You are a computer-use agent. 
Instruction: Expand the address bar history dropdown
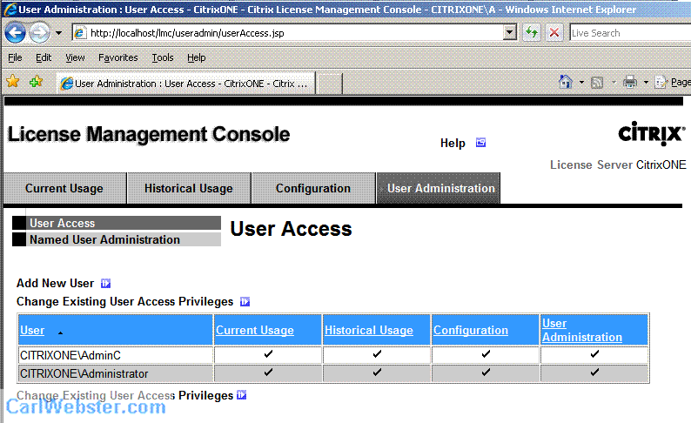[510, 32]
